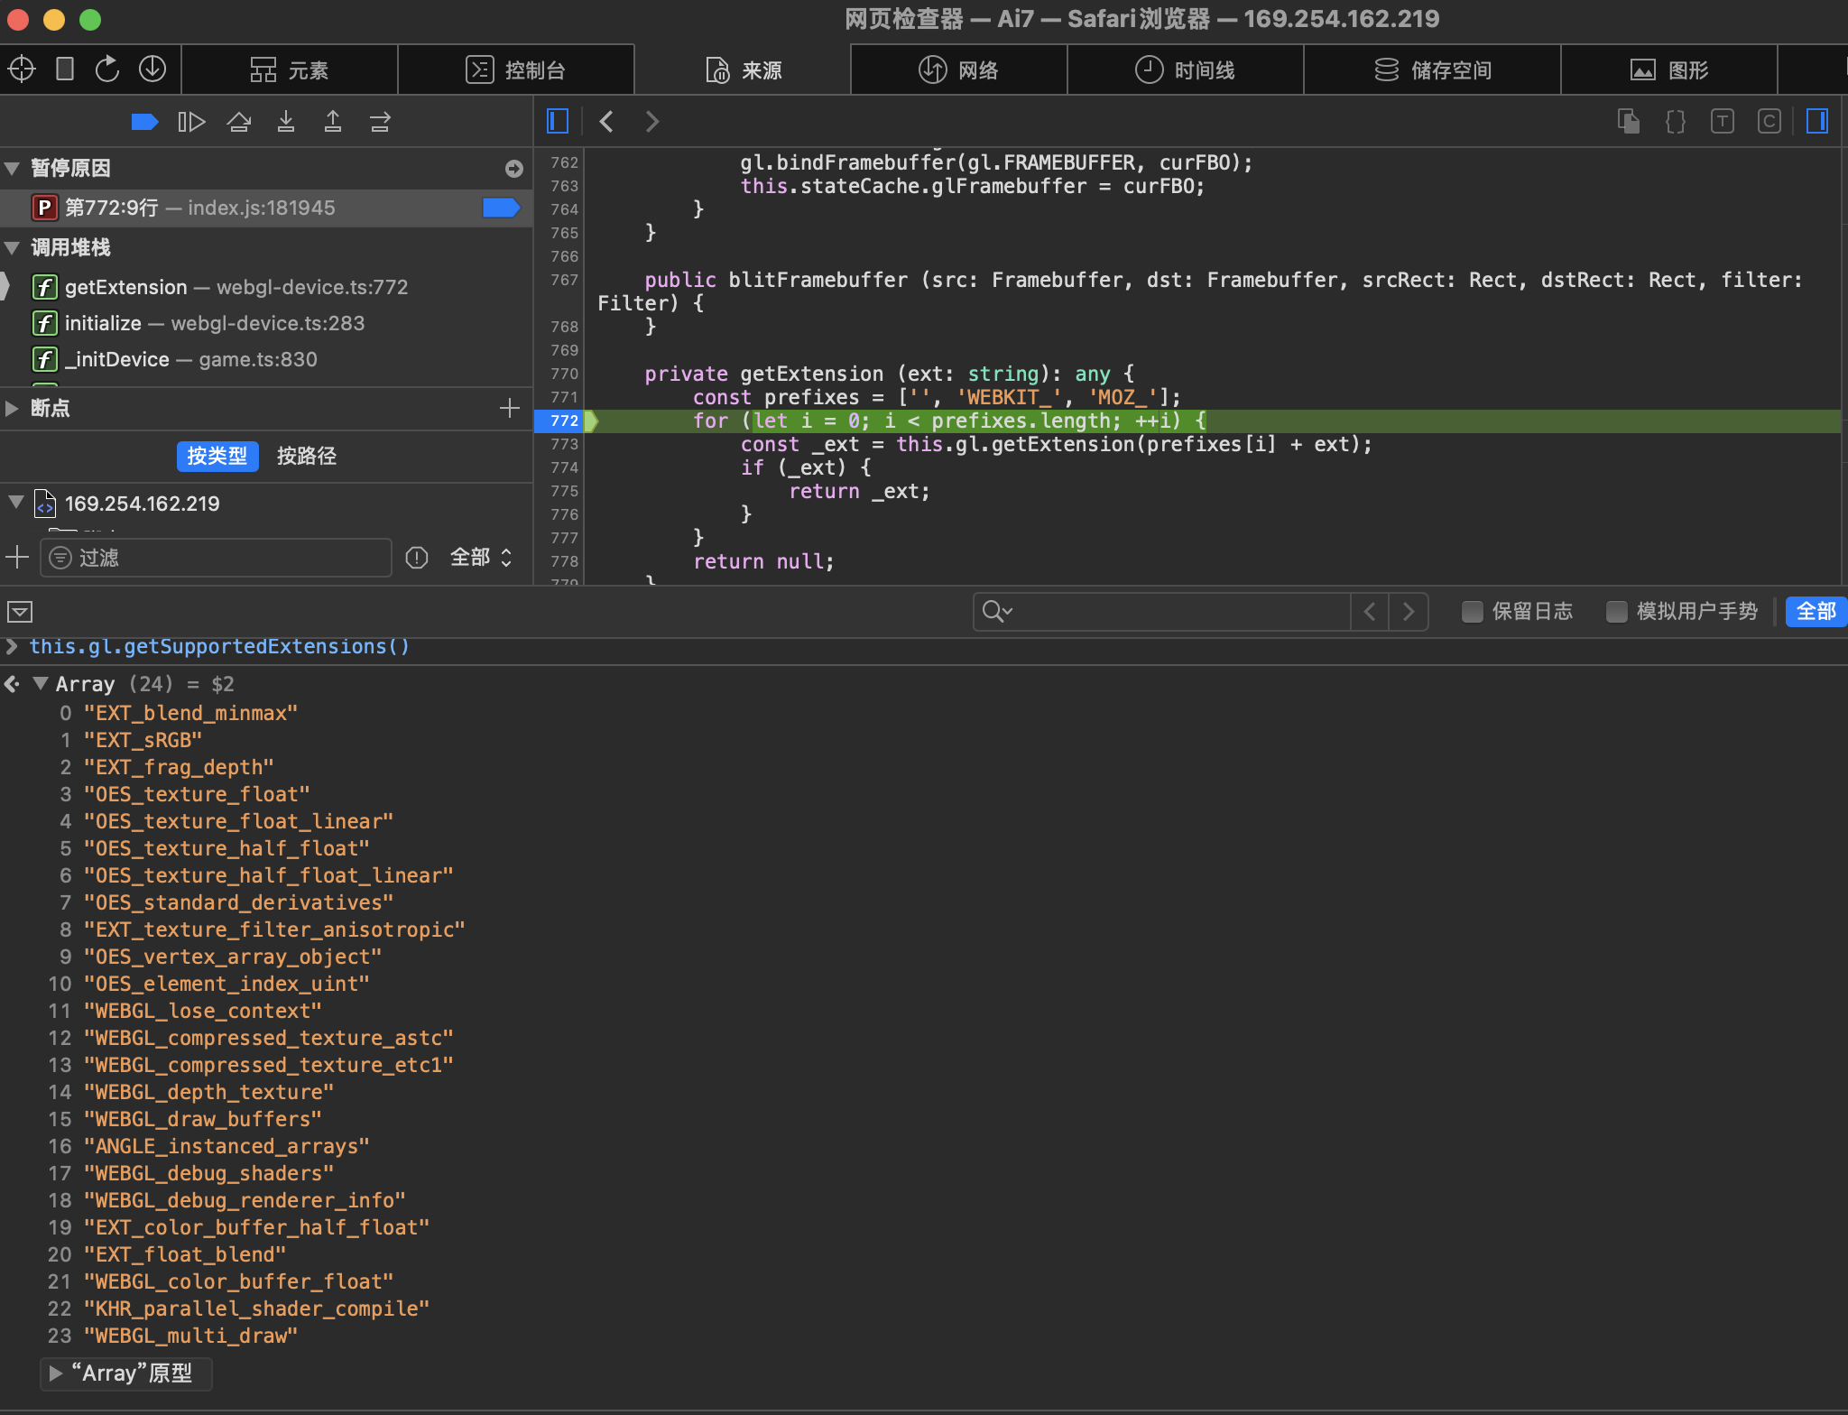
Task: Toggle the breakpoints enabled blue arrow
Action: tap(144, 122)
